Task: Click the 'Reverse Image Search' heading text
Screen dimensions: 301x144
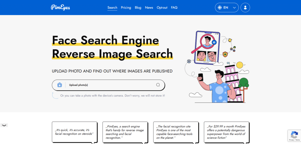Action: coord(112,53)
